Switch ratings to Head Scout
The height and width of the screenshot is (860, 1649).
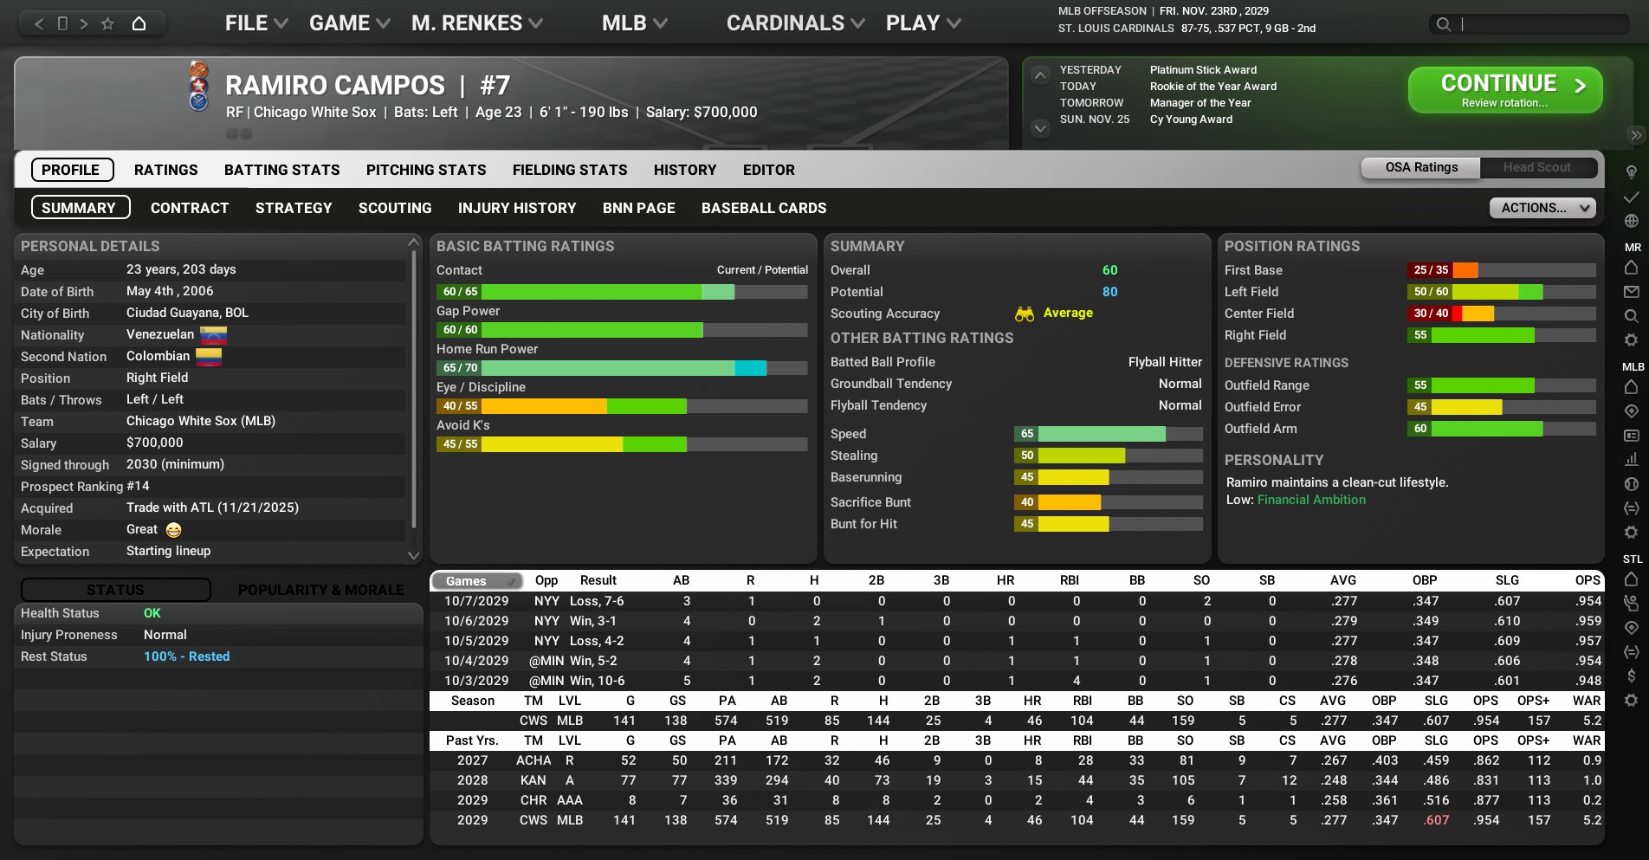pos(1536,167)
